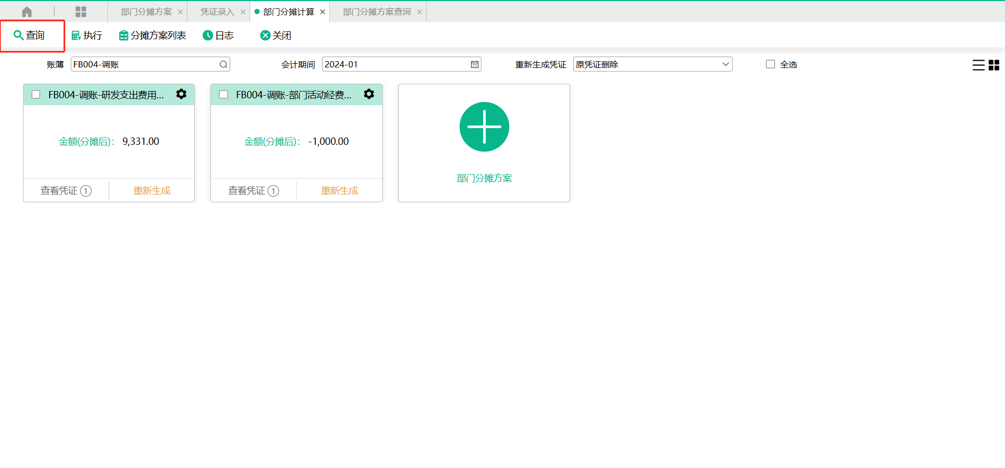Image resolution: width=1005 pixels, height=468 pixels.
Task: Click the 关闭 toolbar button
Action: [x=276, y=35]
